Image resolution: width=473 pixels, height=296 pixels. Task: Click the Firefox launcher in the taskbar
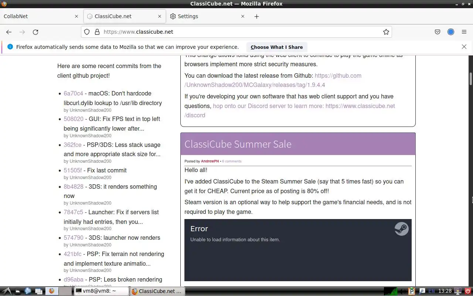pyautogui.click(x=51, y=291)
